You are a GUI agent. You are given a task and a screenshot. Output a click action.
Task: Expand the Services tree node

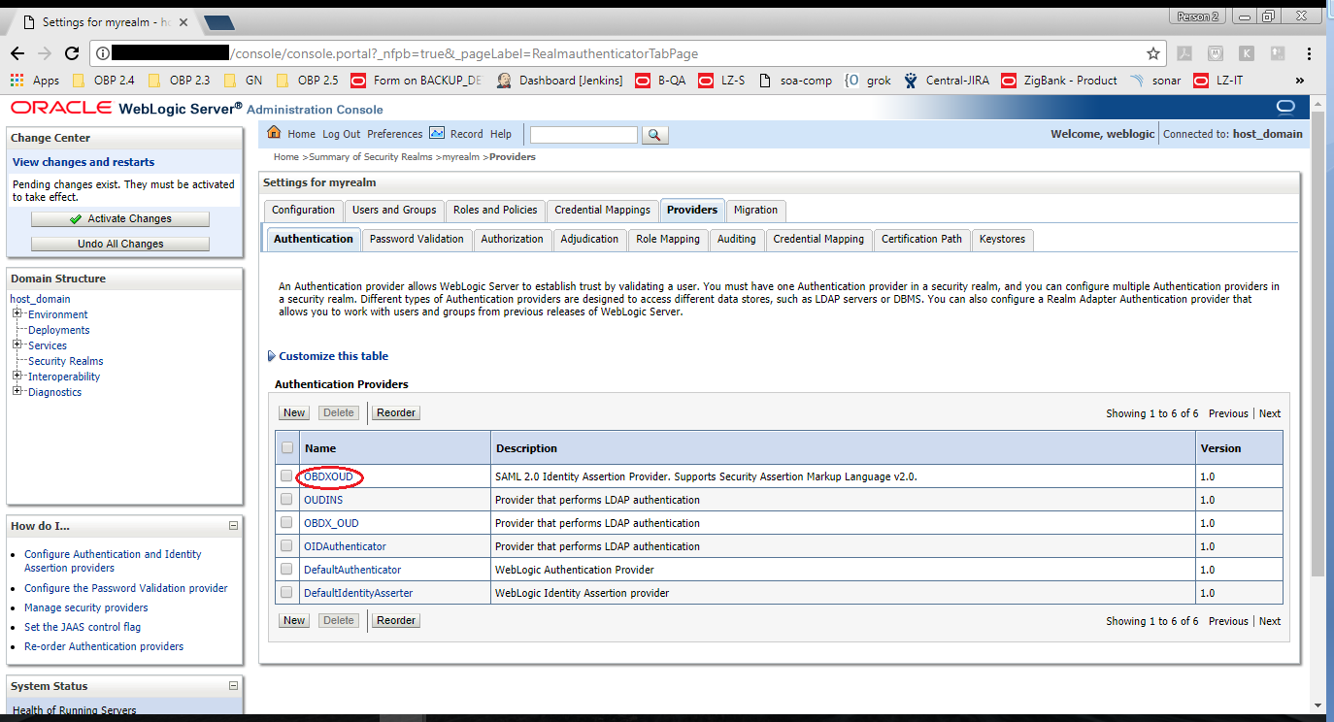click(17, 345)
